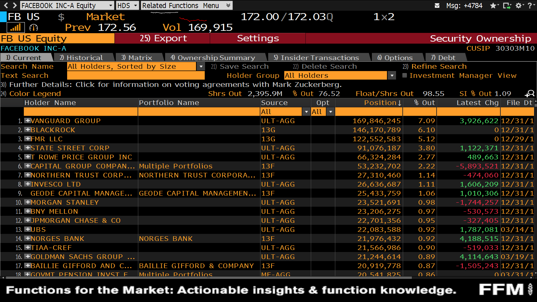Screen dimensions: 537x302
Task: Expand the Goldman Sachs Group row
Action: point(28,256)
